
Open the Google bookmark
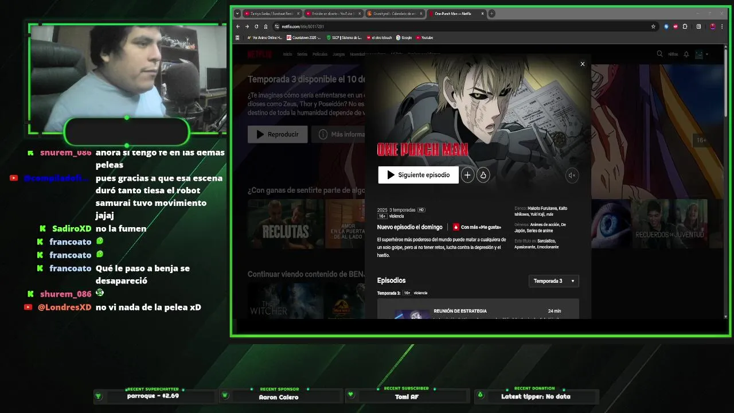tap(404, 38)
